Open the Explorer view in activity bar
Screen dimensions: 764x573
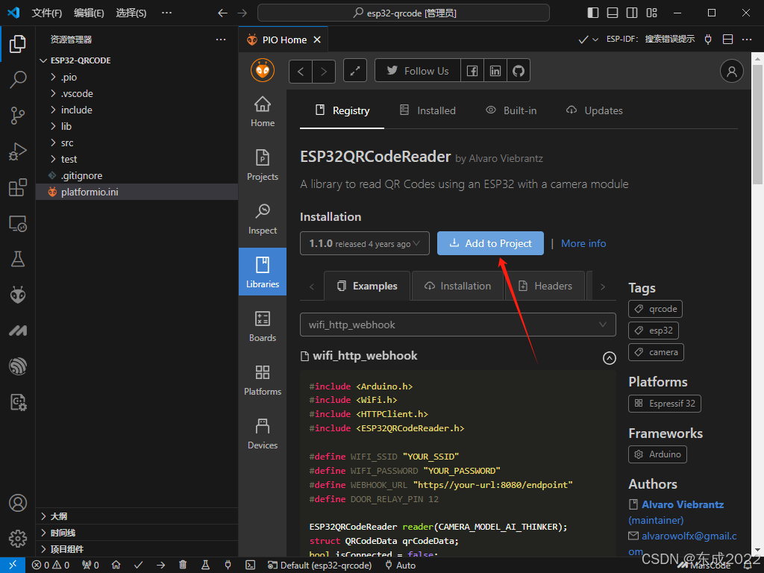(18, 44)
